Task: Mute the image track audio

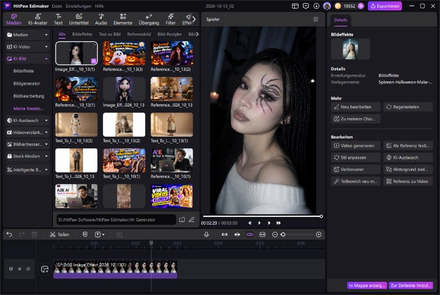Action: [x=28, y=269]
